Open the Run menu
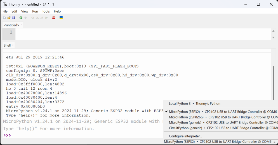The image size is (278, 145). click(35, 11)
